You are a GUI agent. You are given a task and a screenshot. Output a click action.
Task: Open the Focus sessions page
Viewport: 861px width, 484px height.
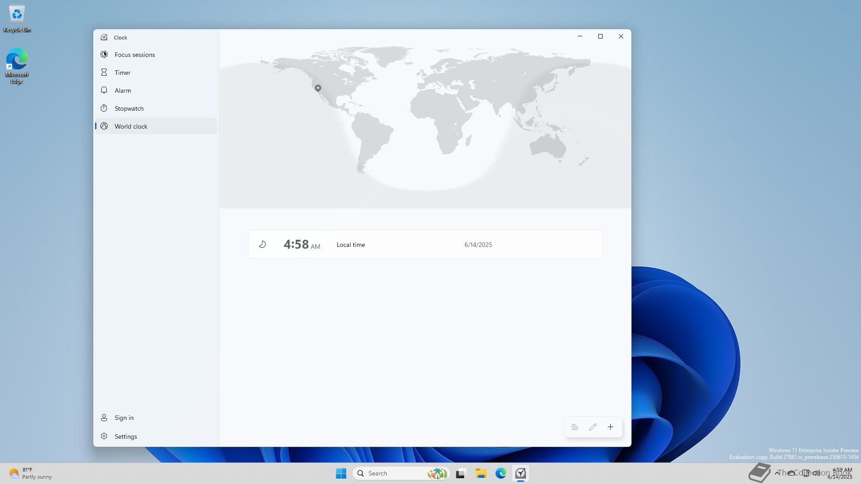[135, 55]
